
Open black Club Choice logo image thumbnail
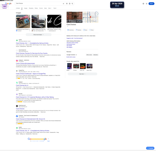point(54,21)
